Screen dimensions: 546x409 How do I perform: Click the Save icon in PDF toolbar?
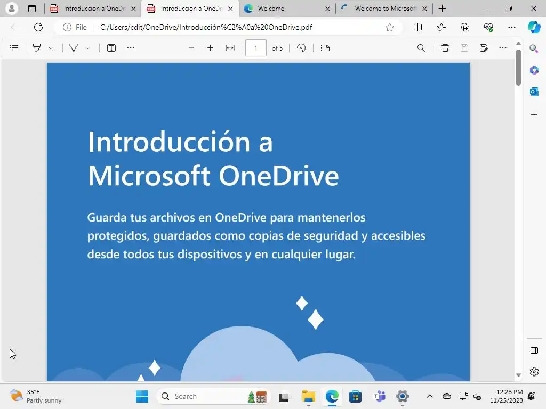(464, 48)
